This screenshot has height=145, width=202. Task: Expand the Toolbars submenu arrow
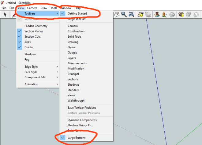[57, 13]
